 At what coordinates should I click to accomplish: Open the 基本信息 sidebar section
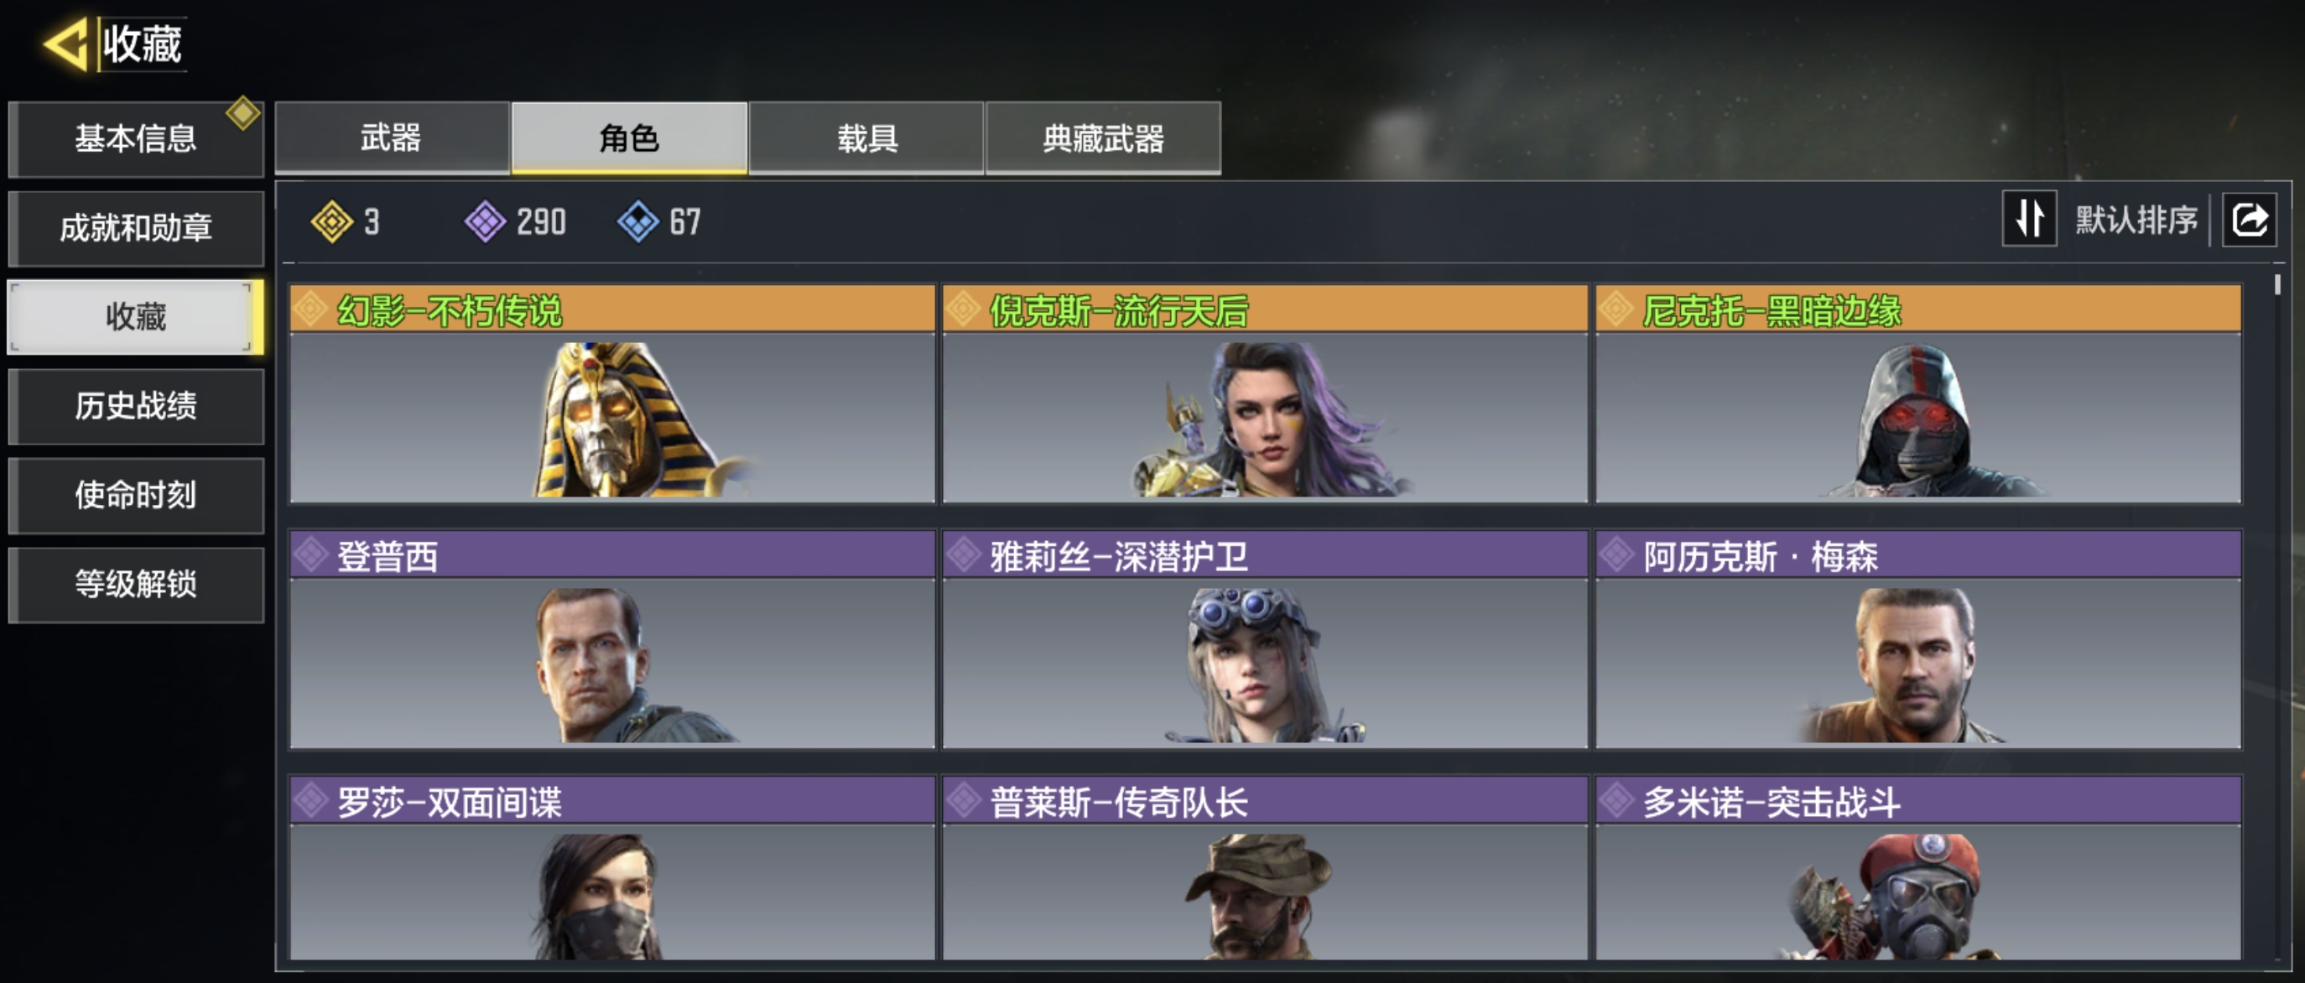(x=135, y=138)
